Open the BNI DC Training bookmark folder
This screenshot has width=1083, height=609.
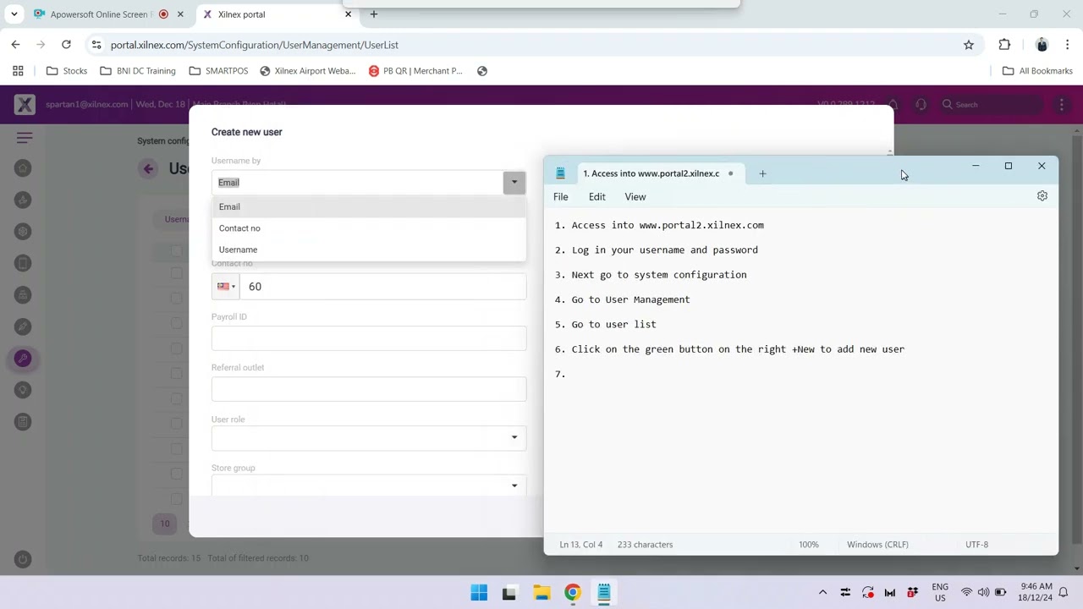coord(138,71)
